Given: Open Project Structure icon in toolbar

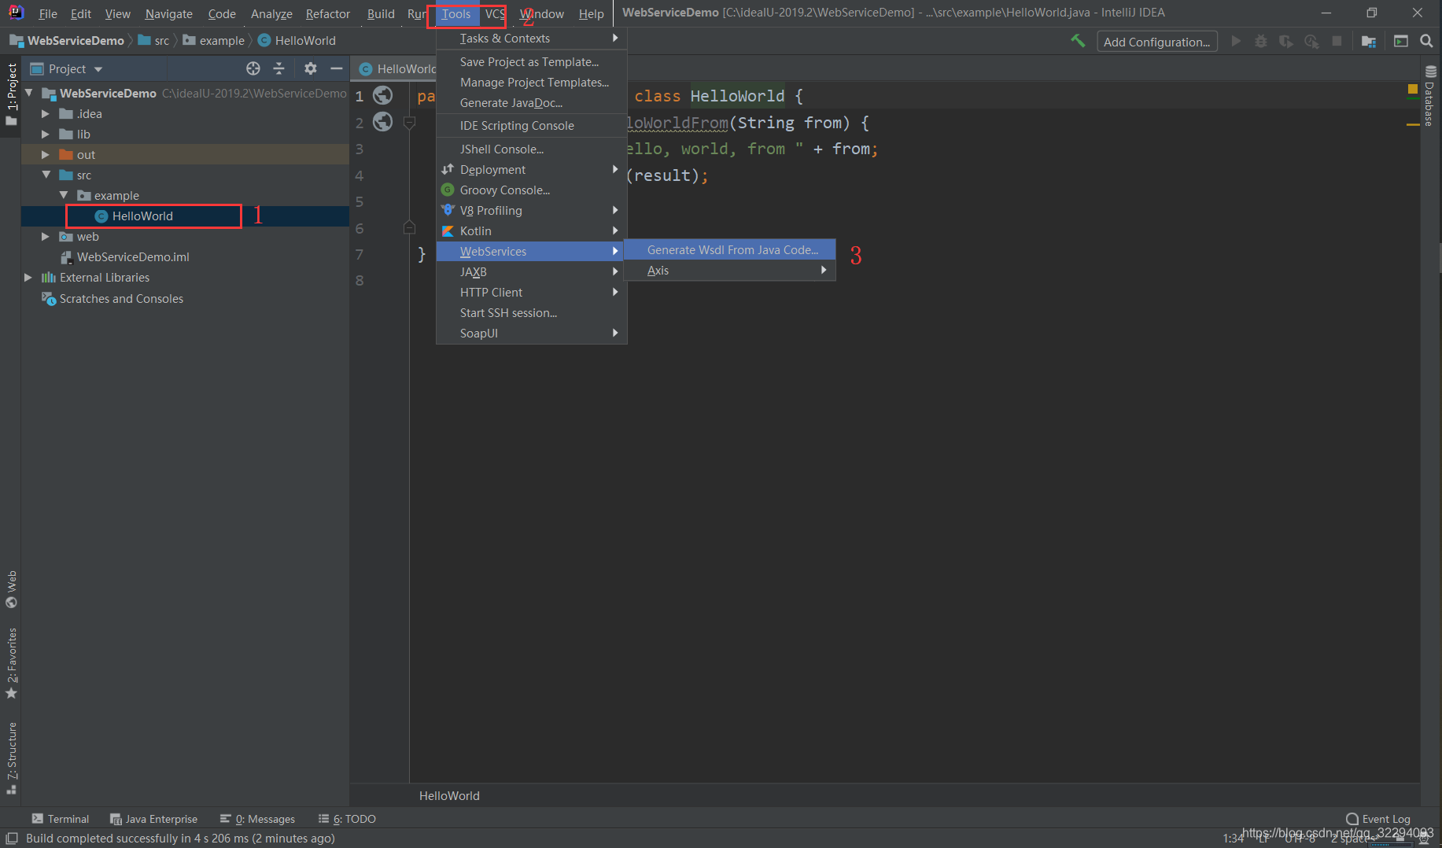Looking at the screenshot, I should 1369,41.
